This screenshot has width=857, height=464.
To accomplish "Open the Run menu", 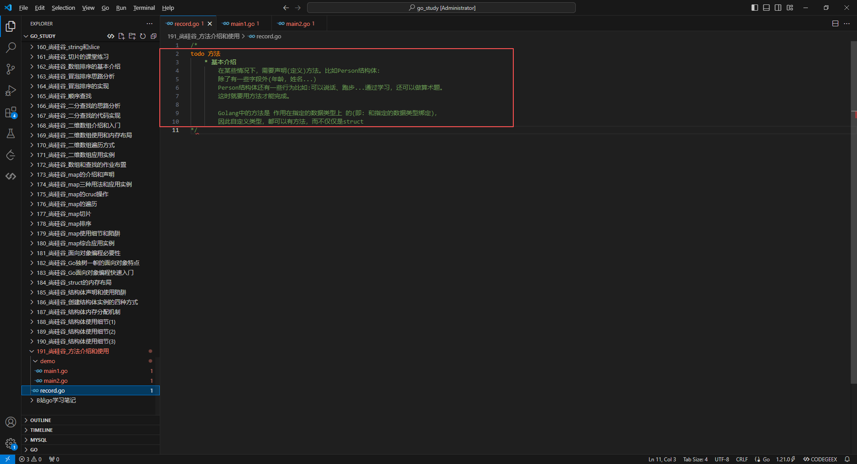I will [121, 8].
